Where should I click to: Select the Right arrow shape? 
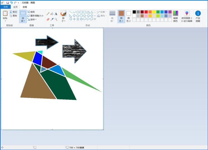85,16
